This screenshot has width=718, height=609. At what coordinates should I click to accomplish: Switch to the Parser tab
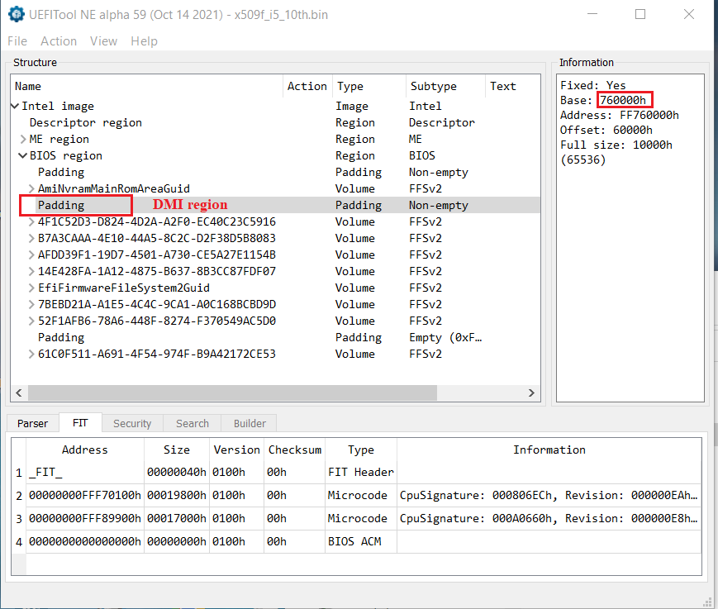tap(33, 423)
